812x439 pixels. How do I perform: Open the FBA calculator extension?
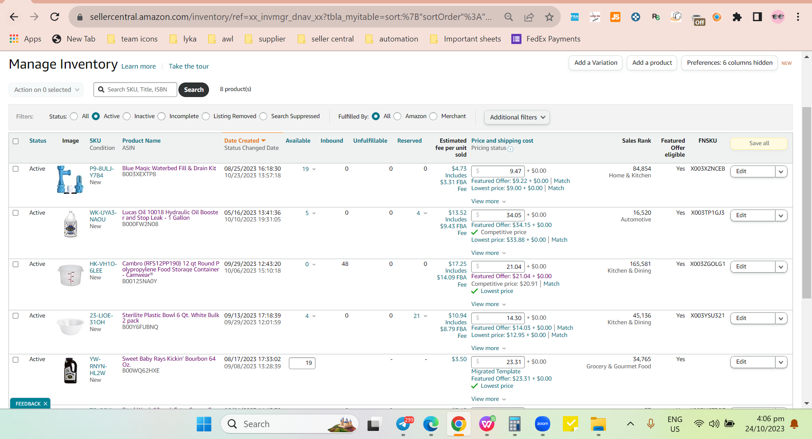pos(575,17)
